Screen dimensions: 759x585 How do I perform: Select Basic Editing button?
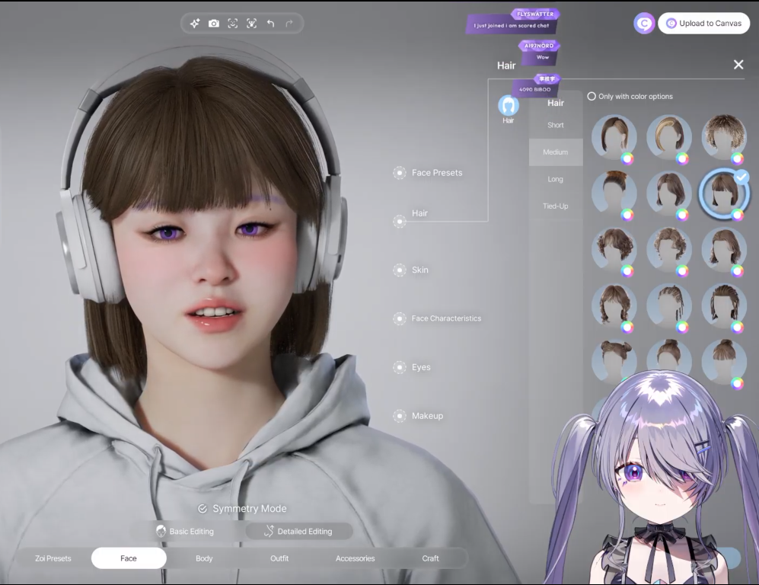[185, 531]
